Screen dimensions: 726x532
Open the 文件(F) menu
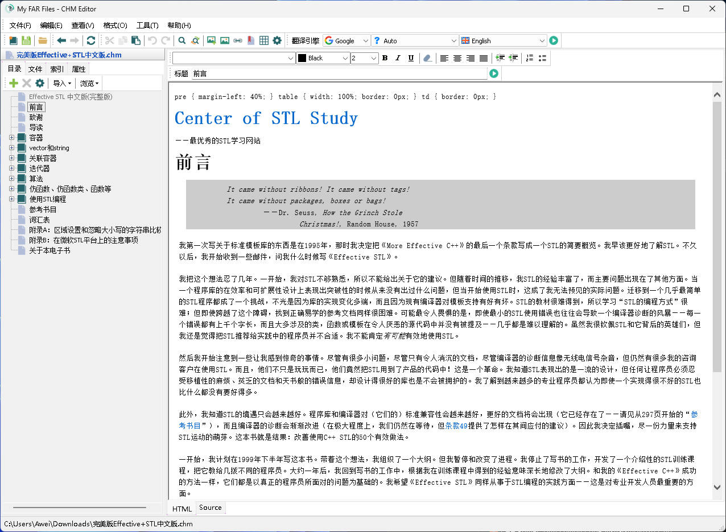click(20, 25)
